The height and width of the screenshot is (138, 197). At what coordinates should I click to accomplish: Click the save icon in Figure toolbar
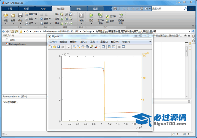point(59,47)
